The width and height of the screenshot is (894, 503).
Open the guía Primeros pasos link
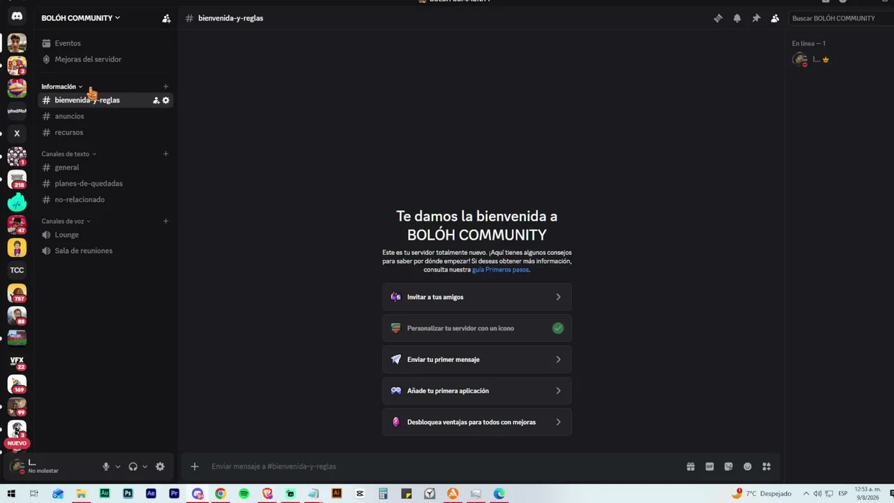(500, 270)
